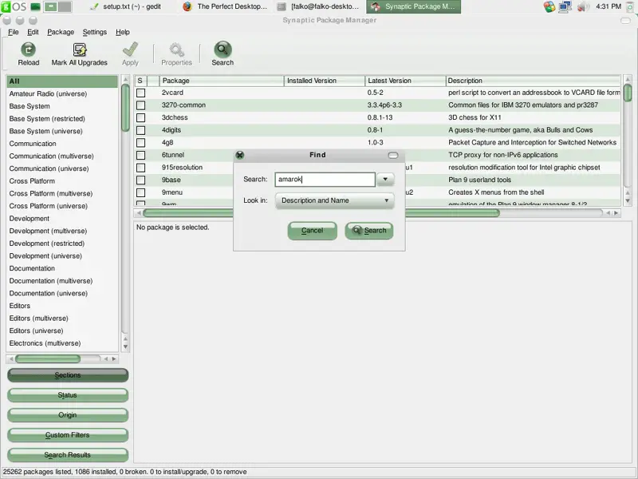Click the Description column header

tap(533, 81)
